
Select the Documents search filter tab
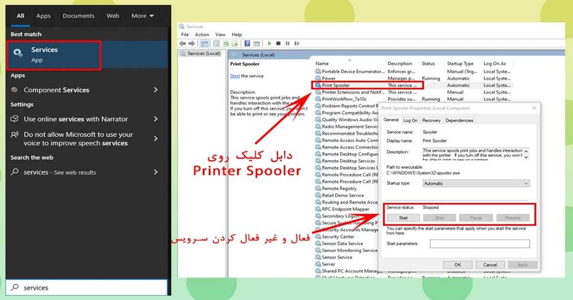(x=78, y=16)
